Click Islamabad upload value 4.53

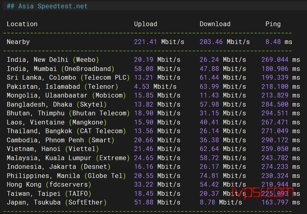141,86
